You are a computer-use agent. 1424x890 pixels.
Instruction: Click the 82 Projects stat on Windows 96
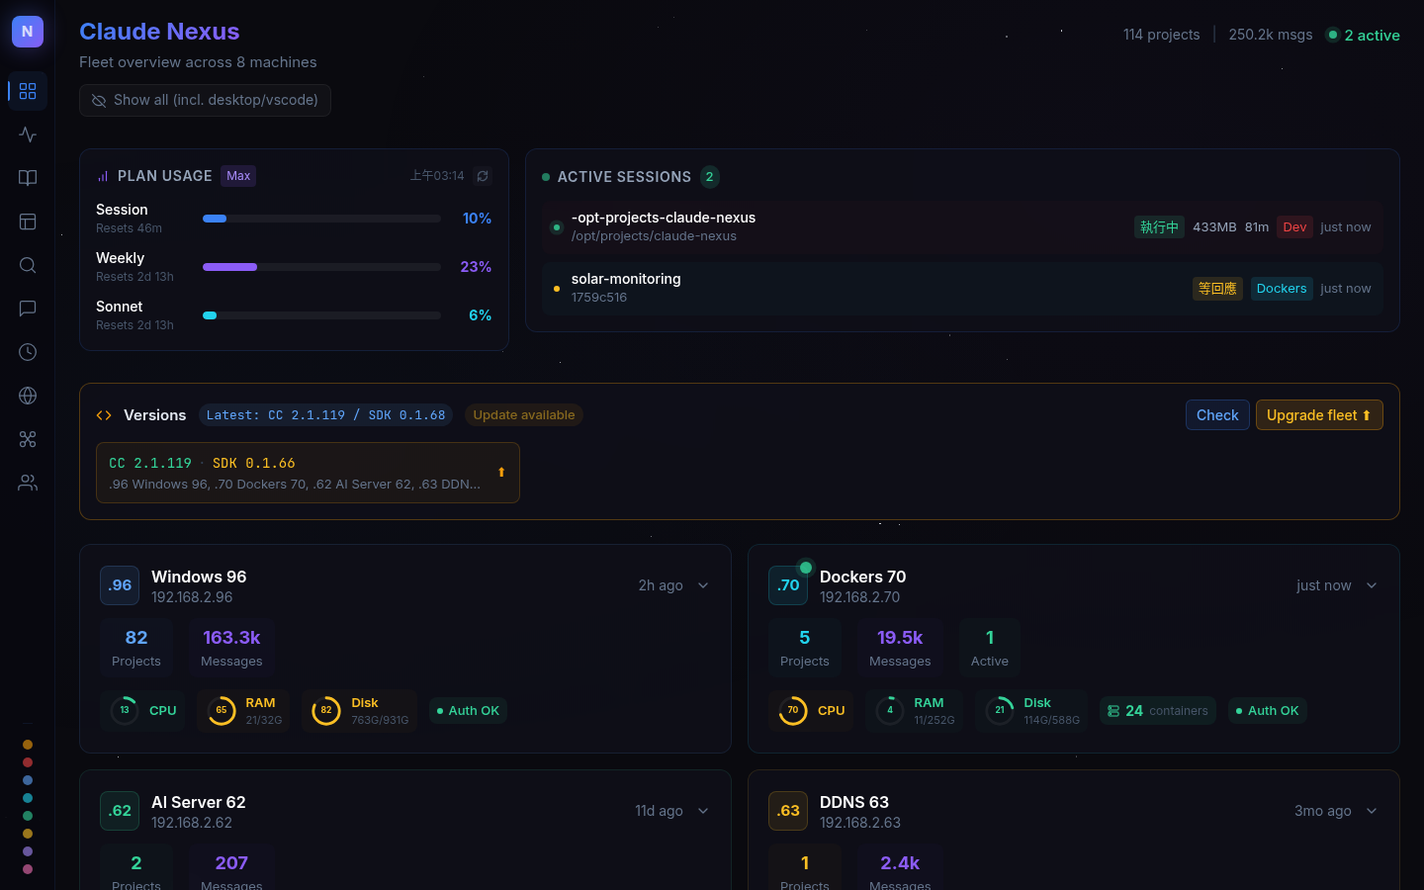pos(136,648)
